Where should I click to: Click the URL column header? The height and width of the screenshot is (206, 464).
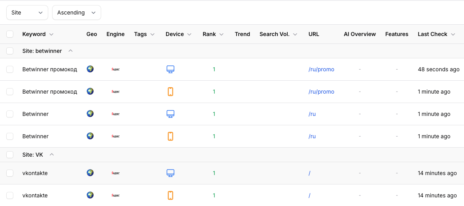tap(314, 34)
